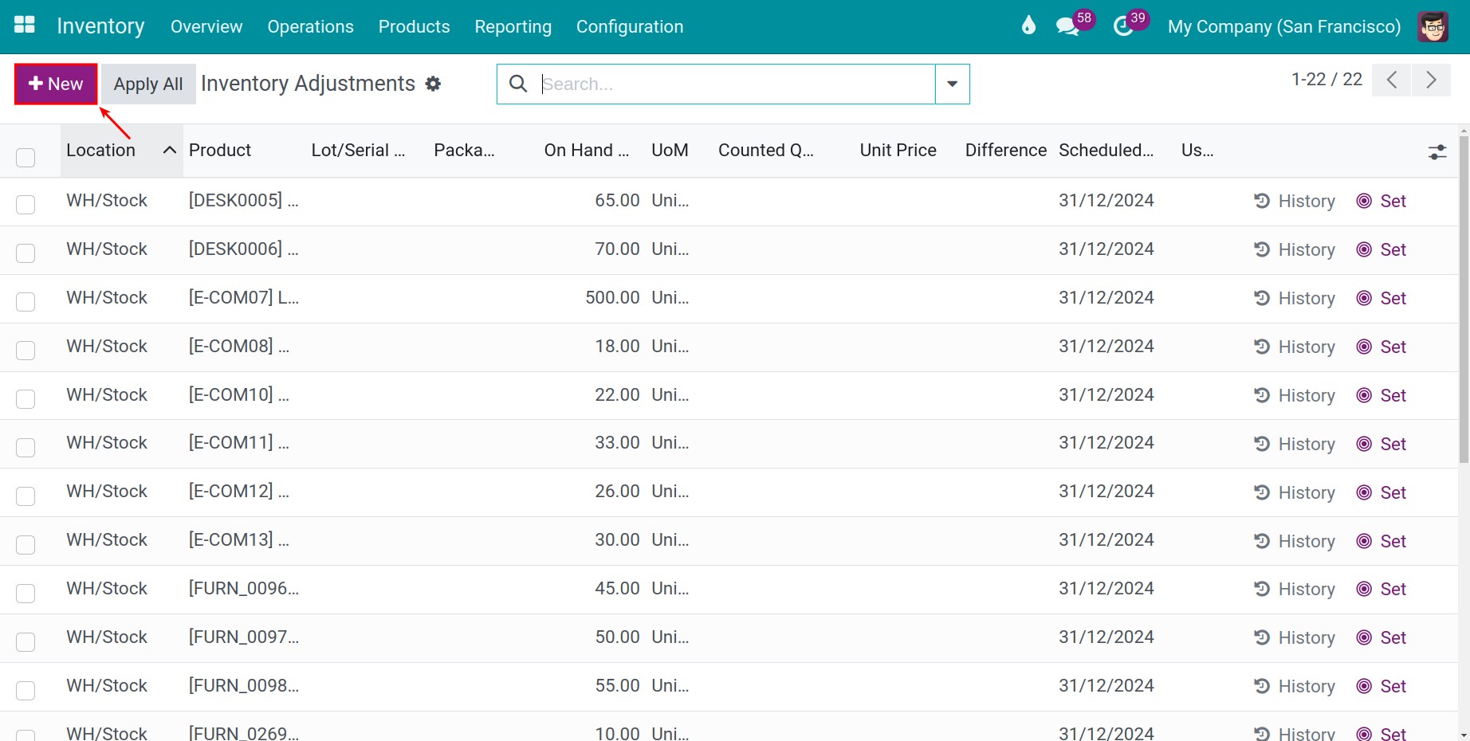This screenshot has height=741, width=1470.
Task: Click Set for FURN_0096 row
Action: tap(1382, 589)
